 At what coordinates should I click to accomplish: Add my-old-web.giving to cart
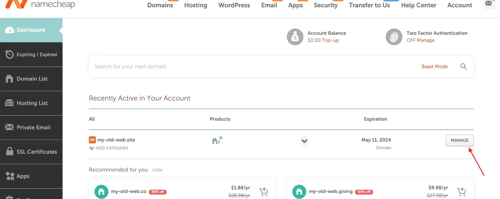(461, 191)
